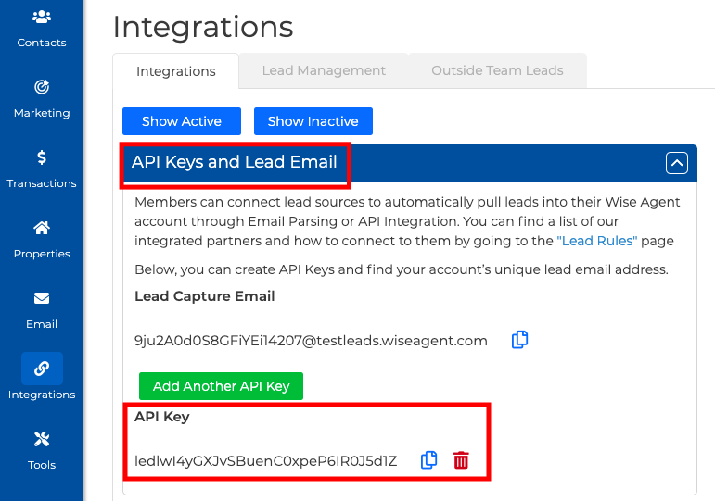Click the Lead Capture Email label

[x=205, y=296]
